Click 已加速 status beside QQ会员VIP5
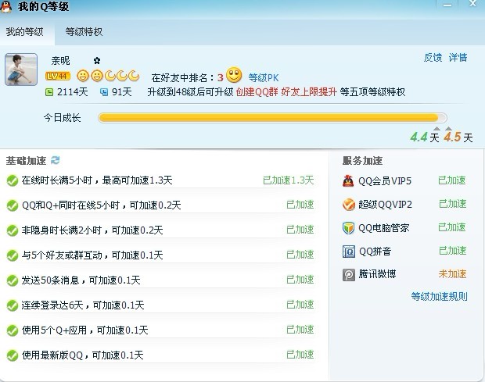 coord(452,180)
